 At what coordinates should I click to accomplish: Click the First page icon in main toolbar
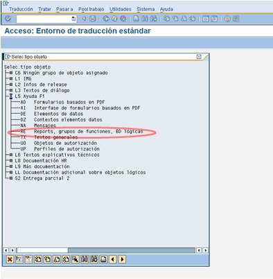click(166, 19)
